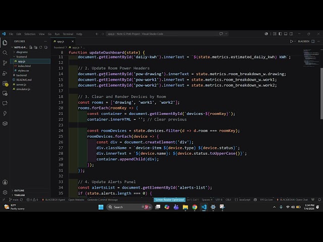Collapse all folders in Explorer
Viewport: 323px width, 242px height.
click(x=46, y=47)
